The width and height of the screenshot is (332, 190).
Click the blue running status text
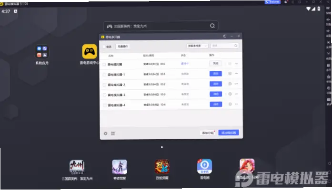coord(185,64)
